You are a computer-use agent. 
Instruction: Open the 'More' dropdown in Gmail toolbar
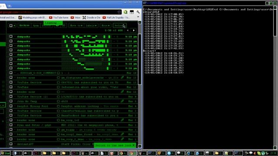tap(105, 26)
